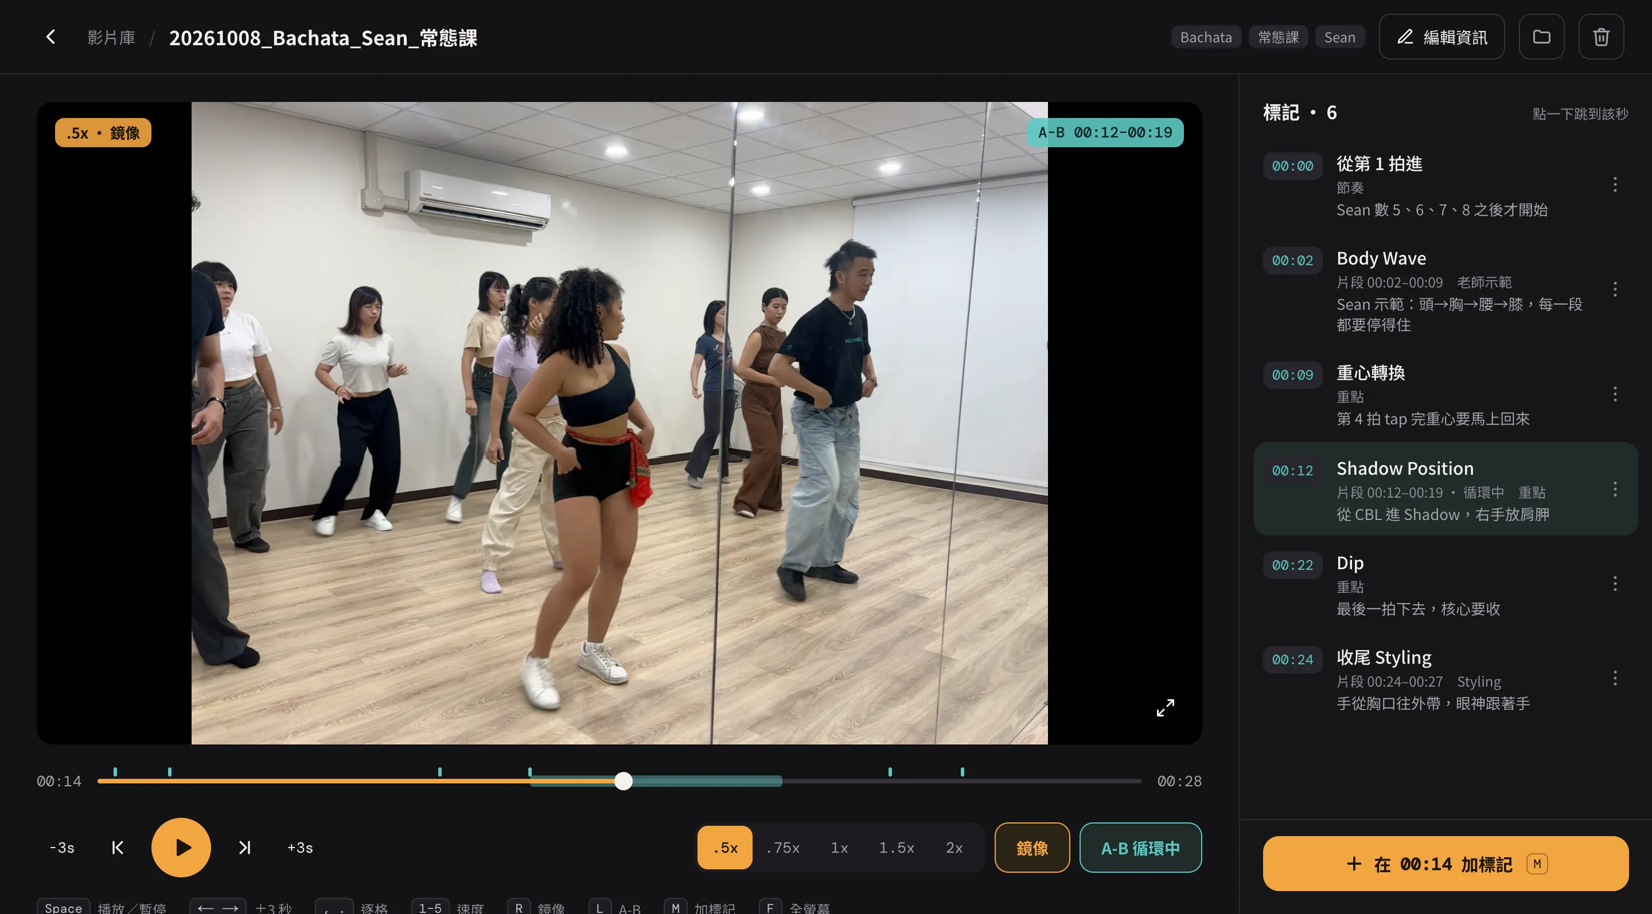Select .75x playback speed
Screen dimensions: 1652x914
point(782,847)
